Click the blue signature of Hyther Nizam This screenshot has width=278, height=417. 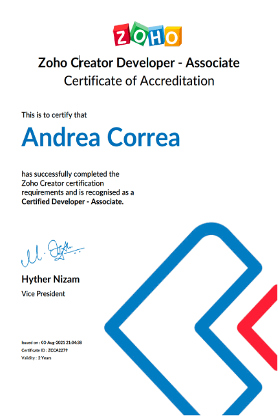tap(52, 253)
